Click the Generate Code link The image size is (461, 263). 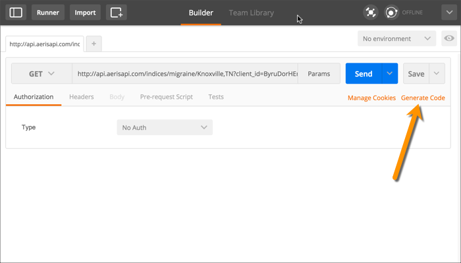[x=423, y=98]
